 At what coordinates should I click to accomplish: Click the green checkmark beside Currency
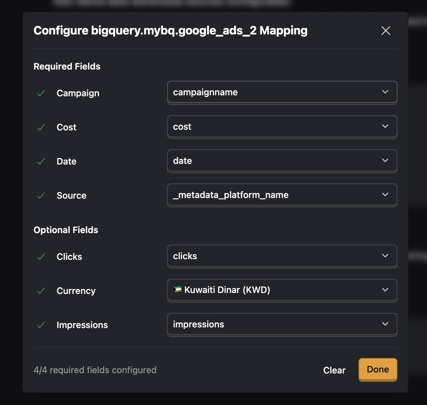pos(41,291)
